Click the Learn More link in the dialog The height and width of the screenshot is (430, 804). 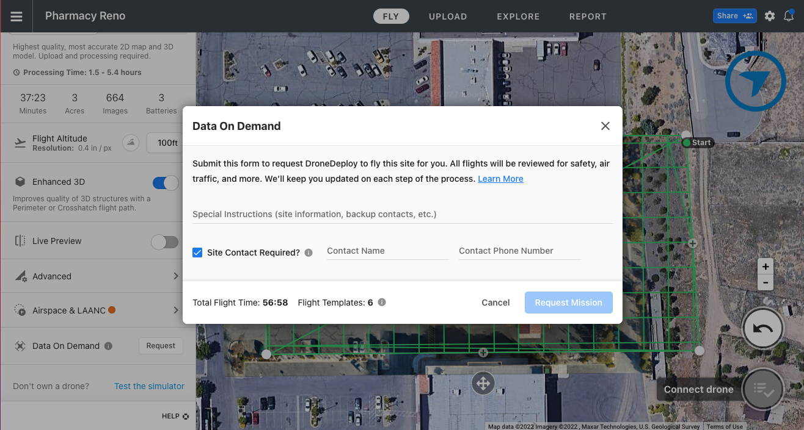pos(500,178)
